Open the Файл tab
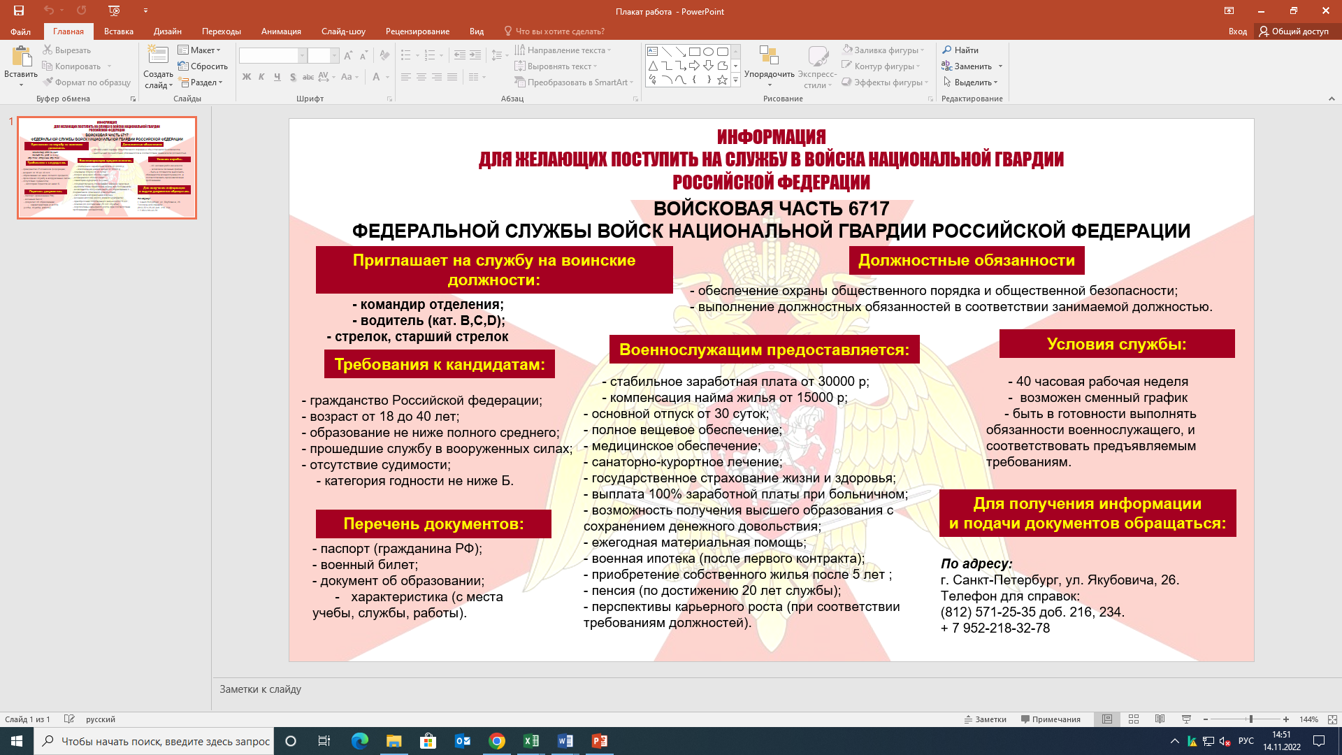The width and height of the screenshot is (1342, 755). pos(20,31)
